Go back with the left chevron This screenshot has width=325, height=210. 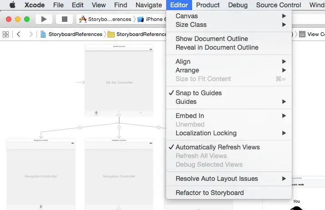click(x=19, y=34)
